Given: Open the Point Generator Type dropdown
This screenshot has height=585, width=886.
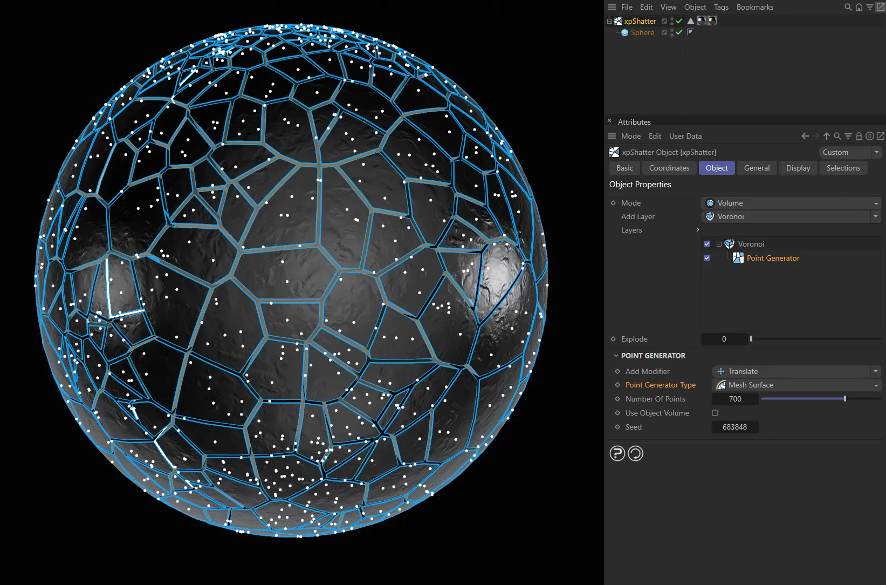Looking at the screenshot, I should (875, 385).
